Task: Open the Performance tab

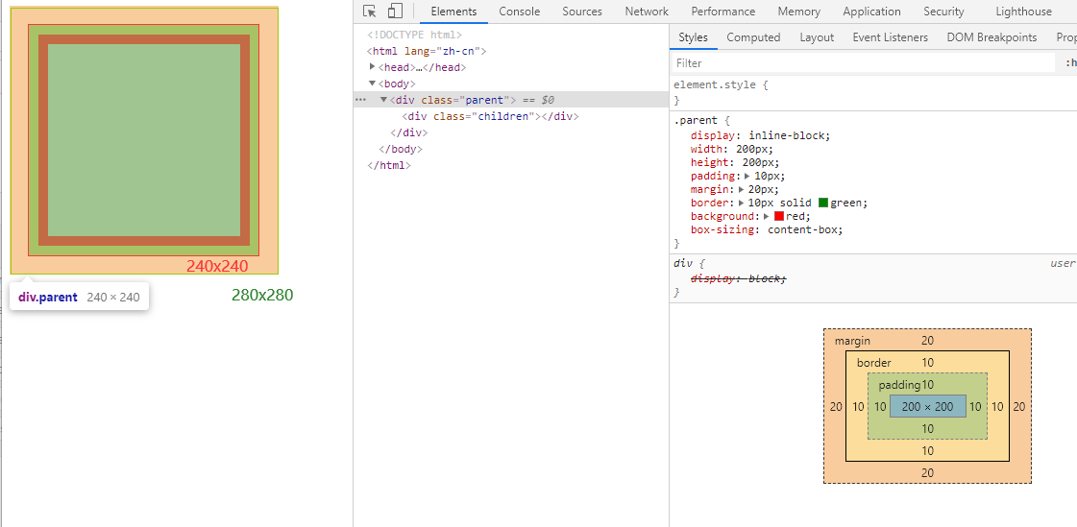Action: pos(723,12)
